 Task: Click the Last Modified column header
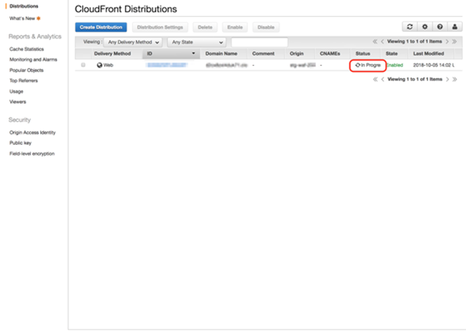coord(428,53)
